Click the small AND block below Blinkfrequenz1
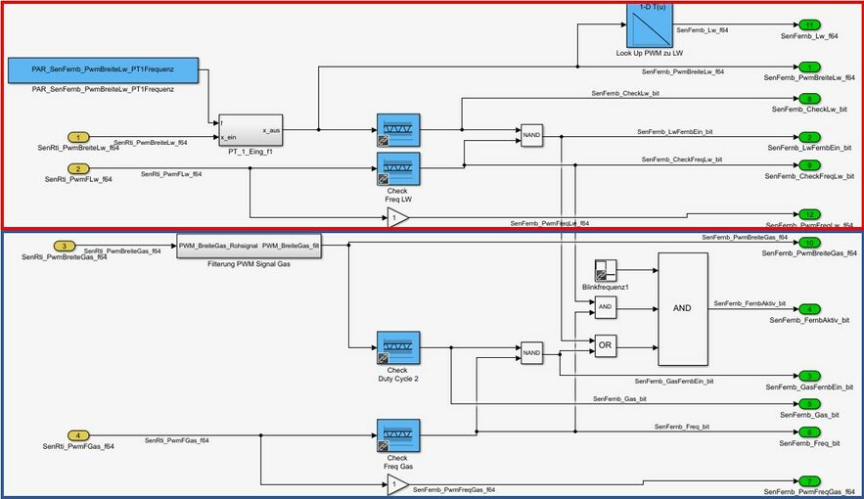 tap(606, 307)
